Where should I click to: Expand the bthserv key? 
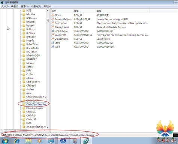point(21,63)
